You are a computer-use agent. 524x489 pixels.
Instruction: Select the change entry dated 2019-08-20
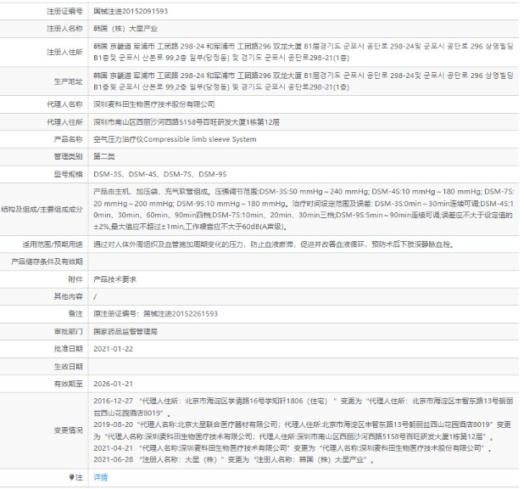tap(303, 430)
